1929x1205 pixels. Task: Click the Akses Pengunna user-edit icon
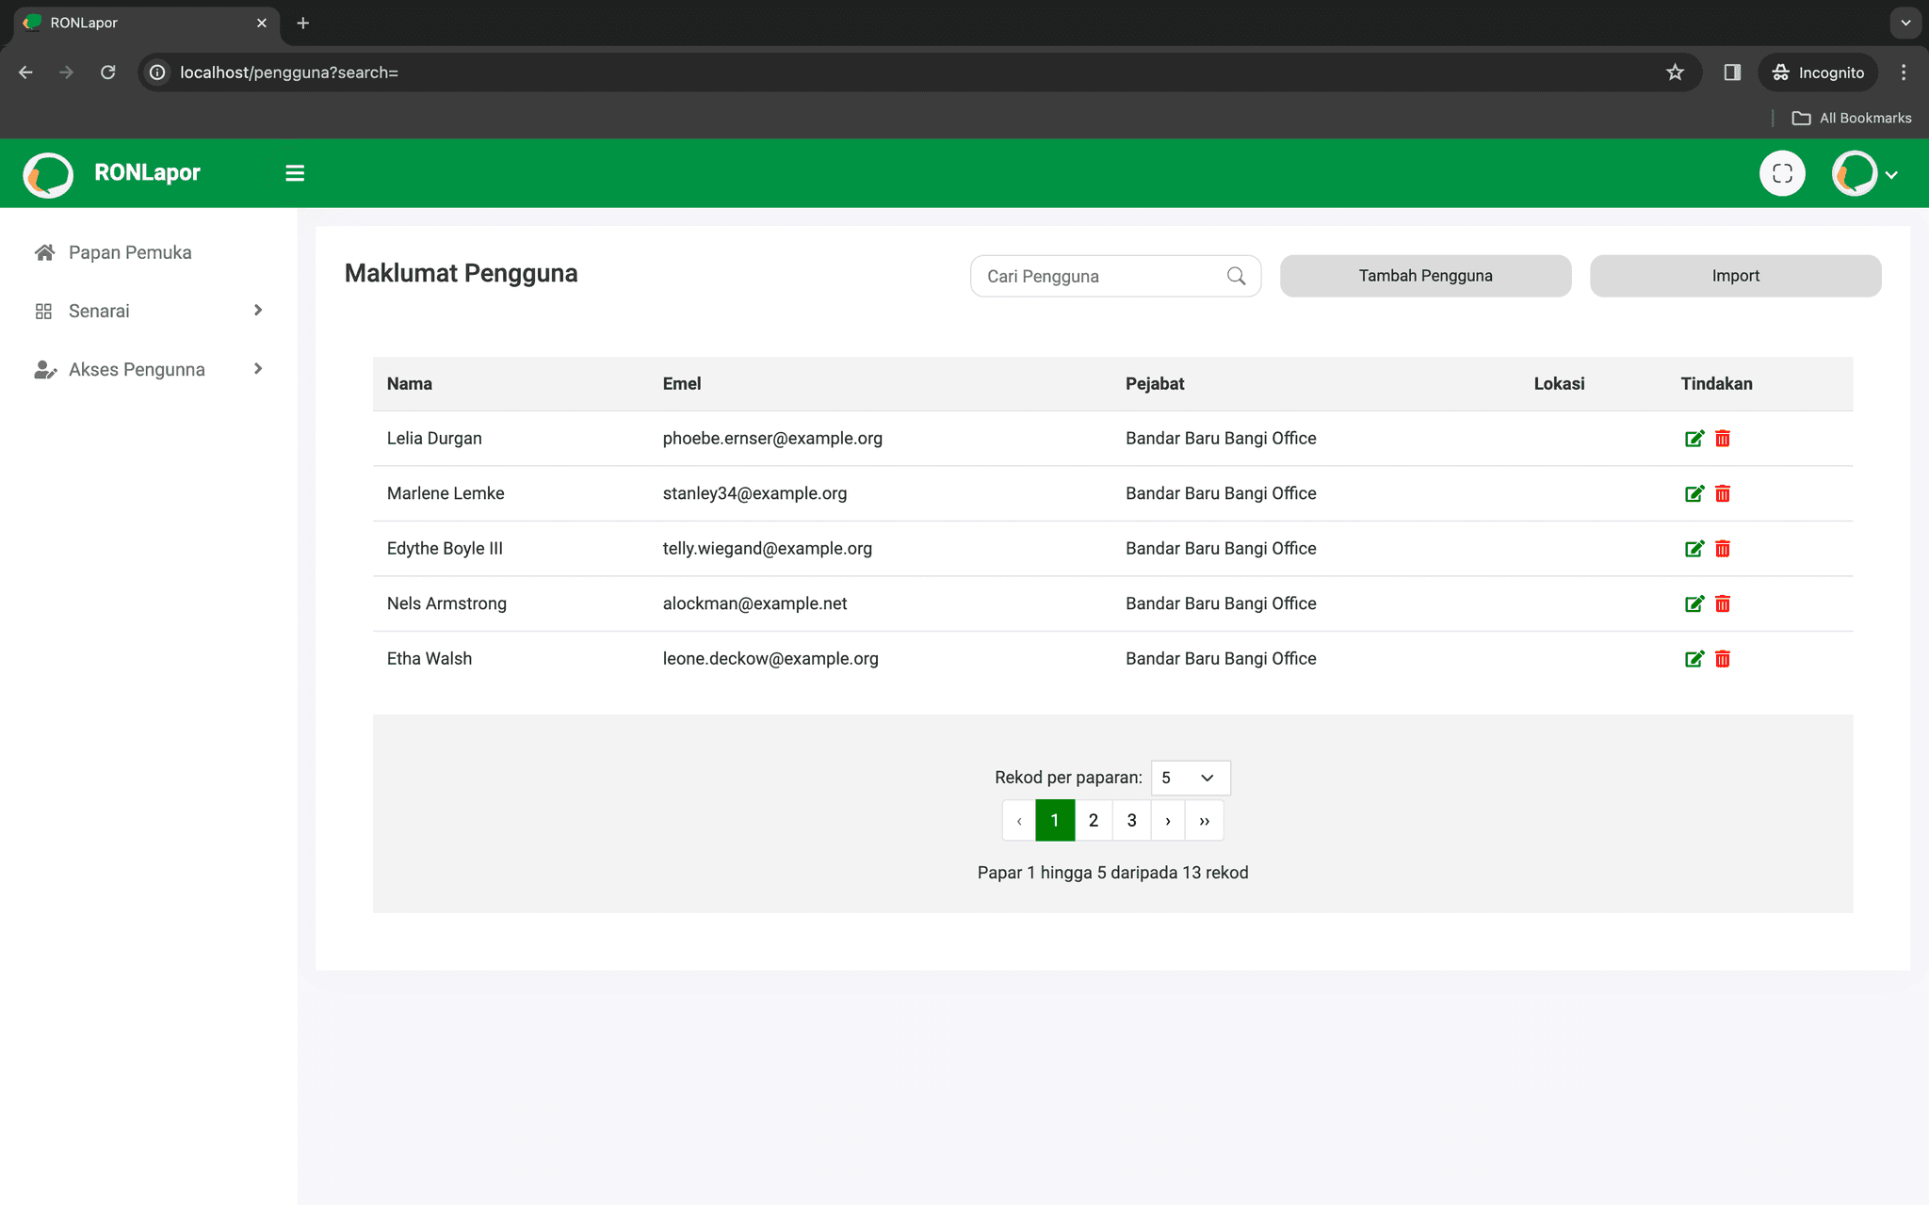(45, 369)
